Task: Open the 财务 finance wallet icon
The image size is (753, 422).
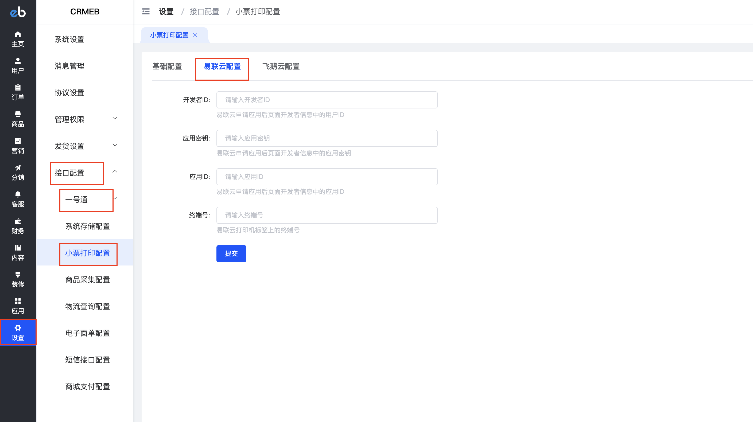Action: [18, 221]
